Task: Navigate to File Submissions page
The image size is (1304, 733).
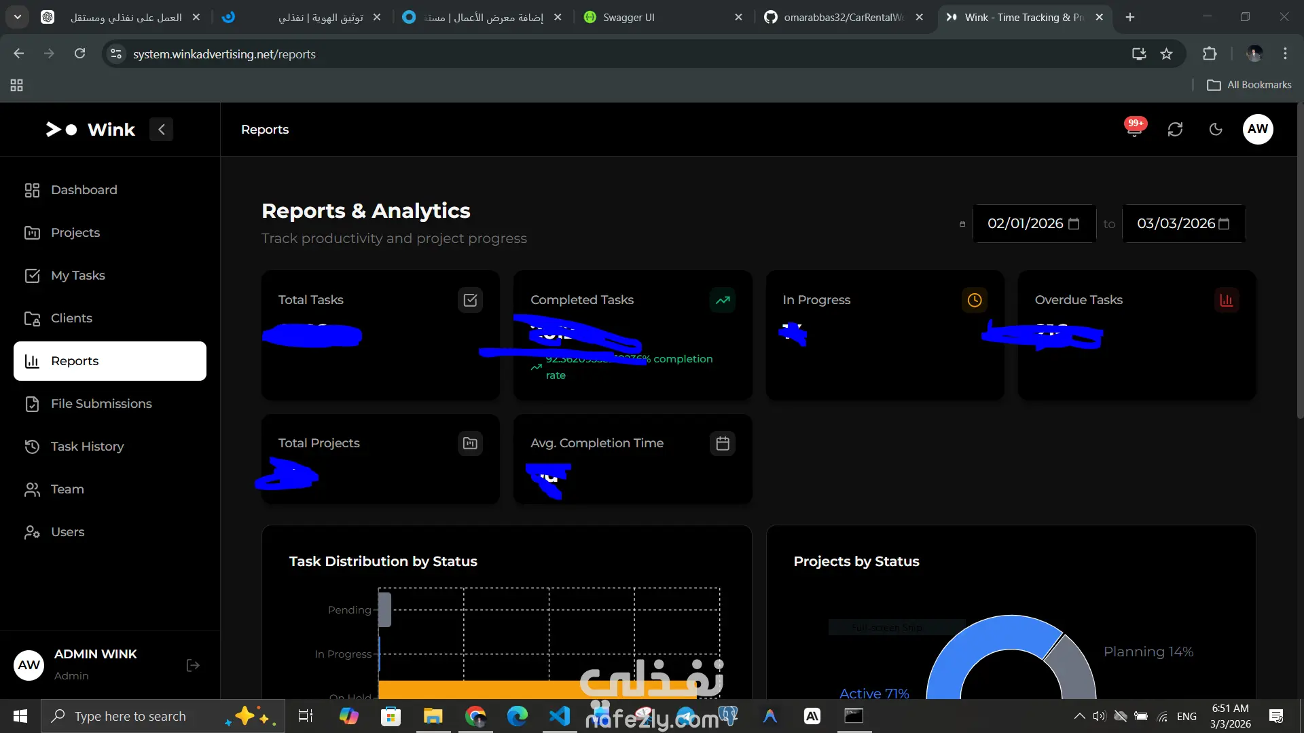Action: (x=101, y=404)
